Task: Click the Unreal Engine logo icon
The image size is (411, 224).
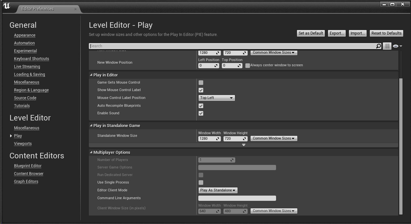Action: coord(7,6)
